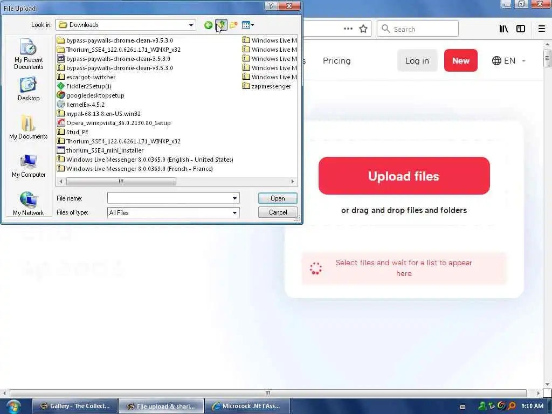Select thorium_SSE4_mini_installer file

click(x=100, y=150)
